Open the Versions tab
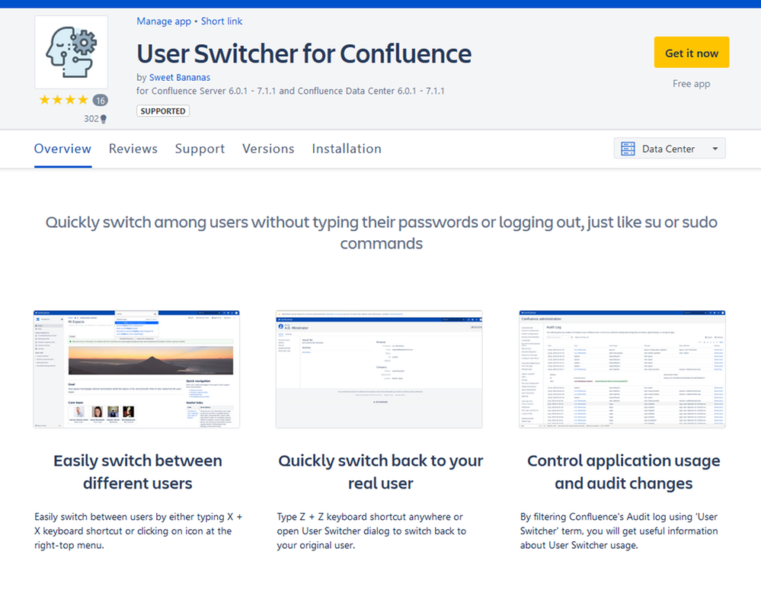This screenshot has width=761, height=590. (268, 149)
